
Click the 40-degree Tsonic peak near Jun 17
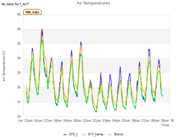42,29
